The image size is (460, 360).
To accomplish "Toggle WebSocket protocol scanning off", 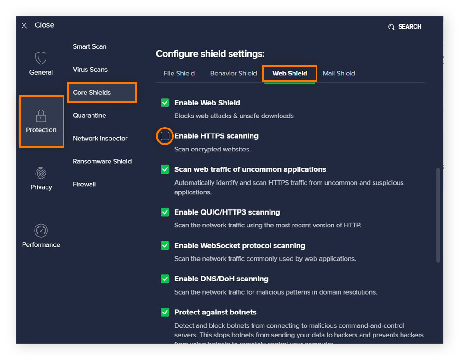I will click(x=165, y=245).
